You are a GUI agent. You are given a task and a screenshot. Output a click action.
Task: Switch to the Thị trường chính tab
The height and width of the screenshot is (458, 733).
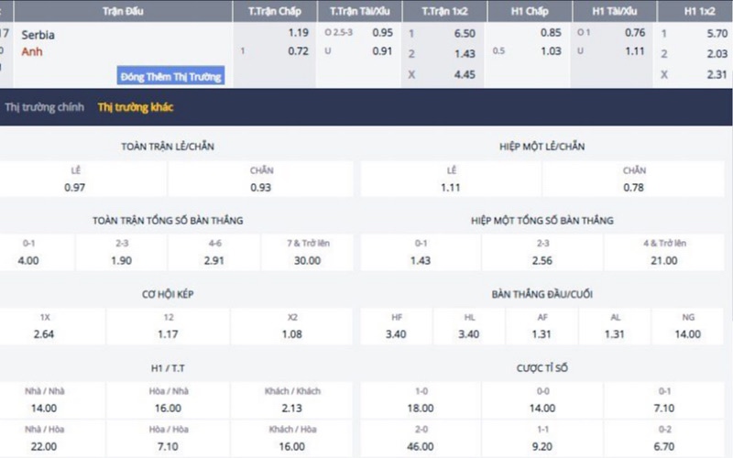pos(45,107)
